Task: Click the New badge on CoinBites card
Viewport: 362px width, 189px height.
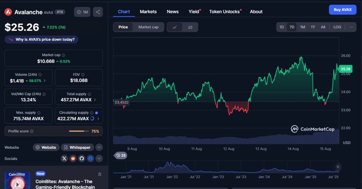Action: coord(40,174)
